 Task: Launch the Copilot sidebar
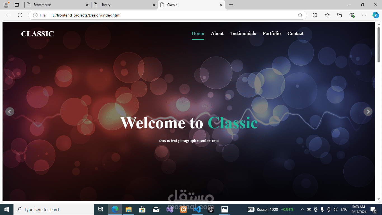[x=376, y=15]
